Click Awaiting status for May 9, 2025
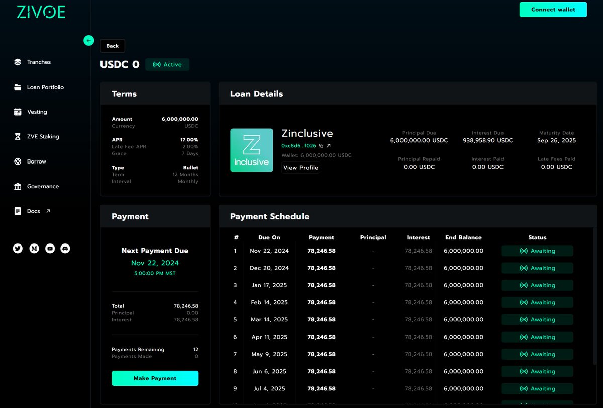Screen dimensions: 603x408 pos(537,354)
